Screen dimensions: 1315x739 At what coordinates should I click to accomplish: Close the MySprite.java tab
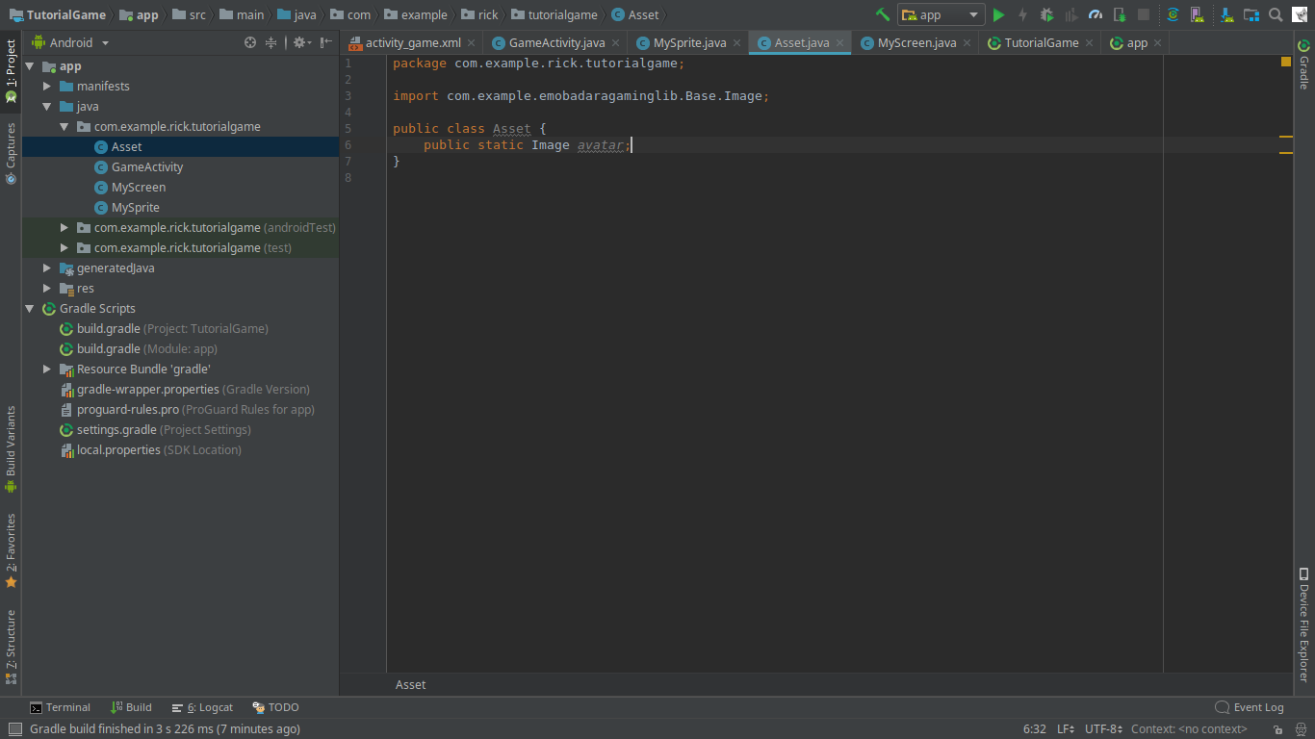[736, 43]
